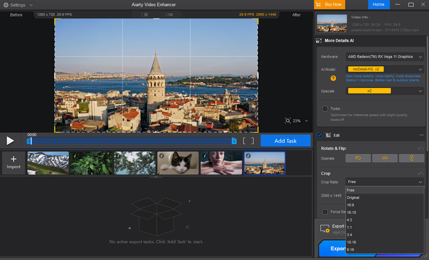
Task: Switch to the Before view tab
Action: pyautogui.click(x=16, y=15)
